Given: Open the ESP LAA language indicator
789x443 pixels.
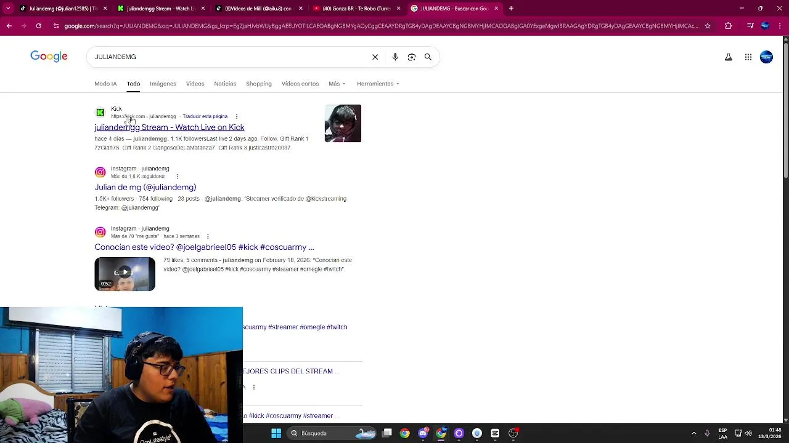Looking at the screenshot, I should 722,433.
